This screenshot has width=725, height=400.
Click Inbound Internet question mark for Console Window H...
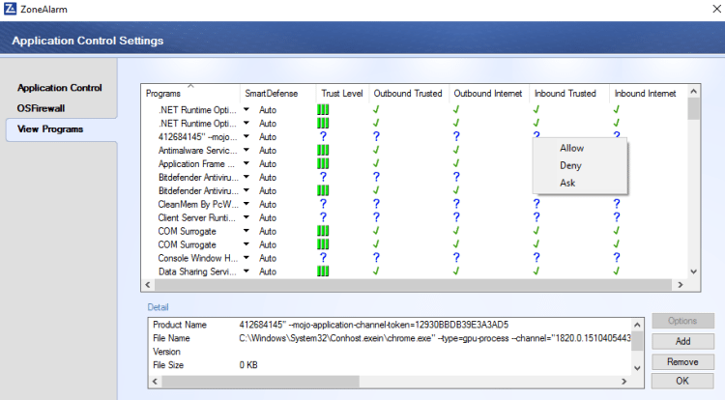click(x=617, y=258)
